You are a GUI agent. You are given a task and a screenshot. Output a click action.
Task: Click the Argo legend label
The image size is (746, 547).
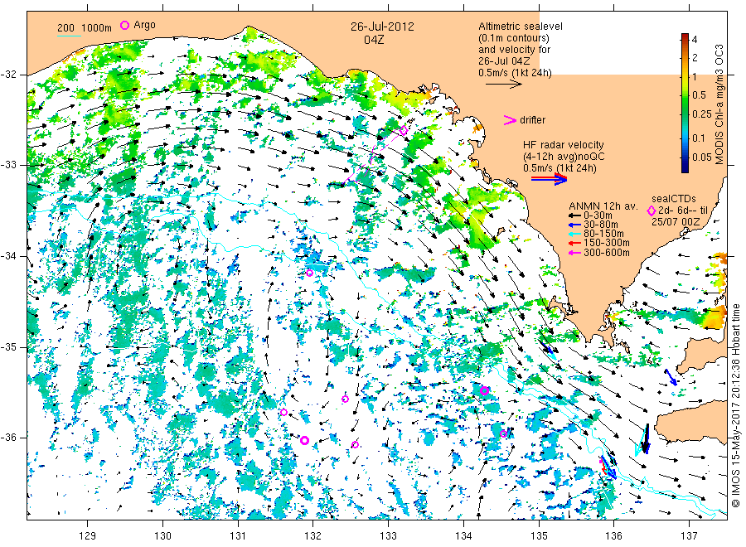coord(144,25)
